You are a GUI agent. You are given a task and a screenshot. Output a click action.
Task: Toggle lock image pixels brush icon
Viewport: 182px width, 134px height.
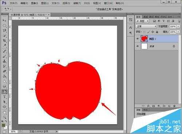(x=149, y=32)
